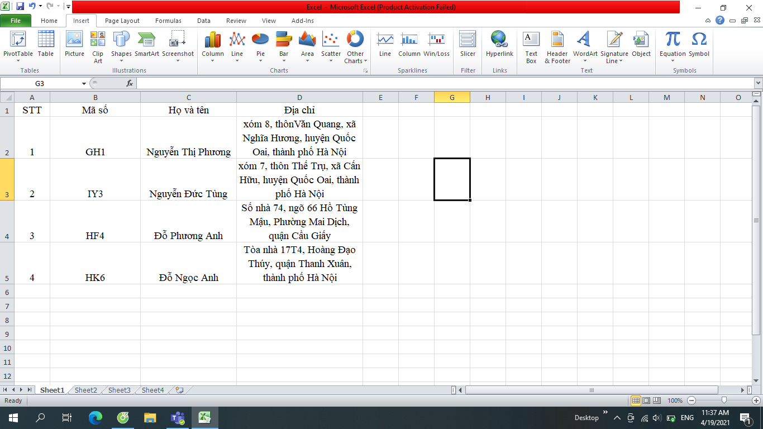The image size is (763, 429).
Task: Open the File tab
Action: [16, 21]
